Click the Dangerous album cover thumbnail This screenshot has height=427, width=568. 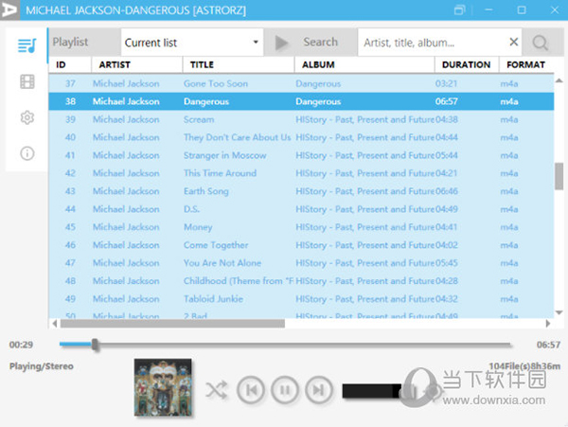tap(163, 387)
